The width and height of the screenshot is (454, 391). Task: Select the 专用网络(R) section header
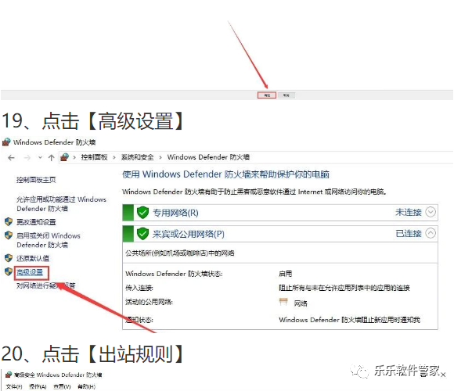click(x=280, y=213)
